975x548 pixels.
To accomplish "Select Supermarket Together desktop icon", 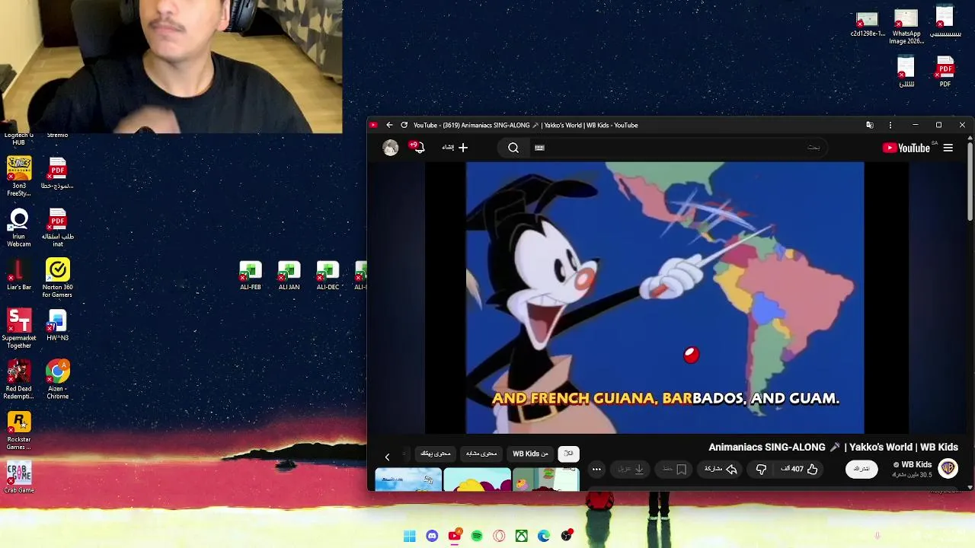I will pos(19,329).
